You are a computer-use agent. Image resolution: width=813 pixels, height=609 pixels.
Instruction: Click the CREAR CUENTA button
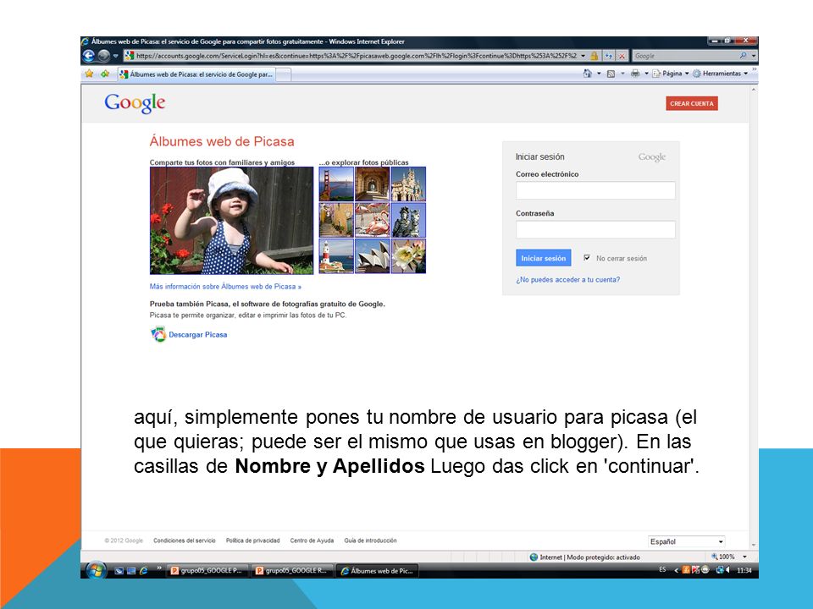[x=692, y=103]
